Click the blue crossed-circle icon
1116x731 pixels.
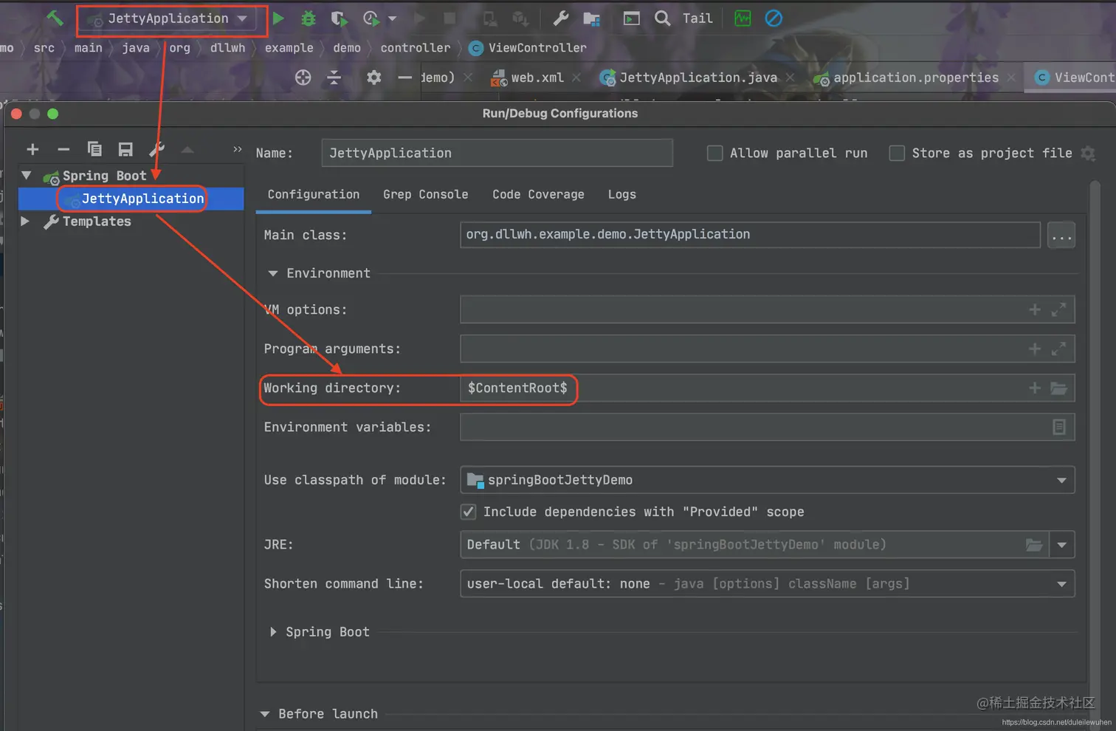774,18
